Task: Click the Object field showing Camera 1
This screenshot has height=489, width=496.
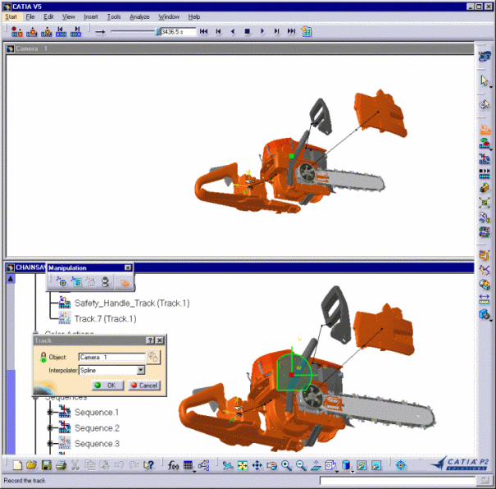Action: (x=112, y=357)
